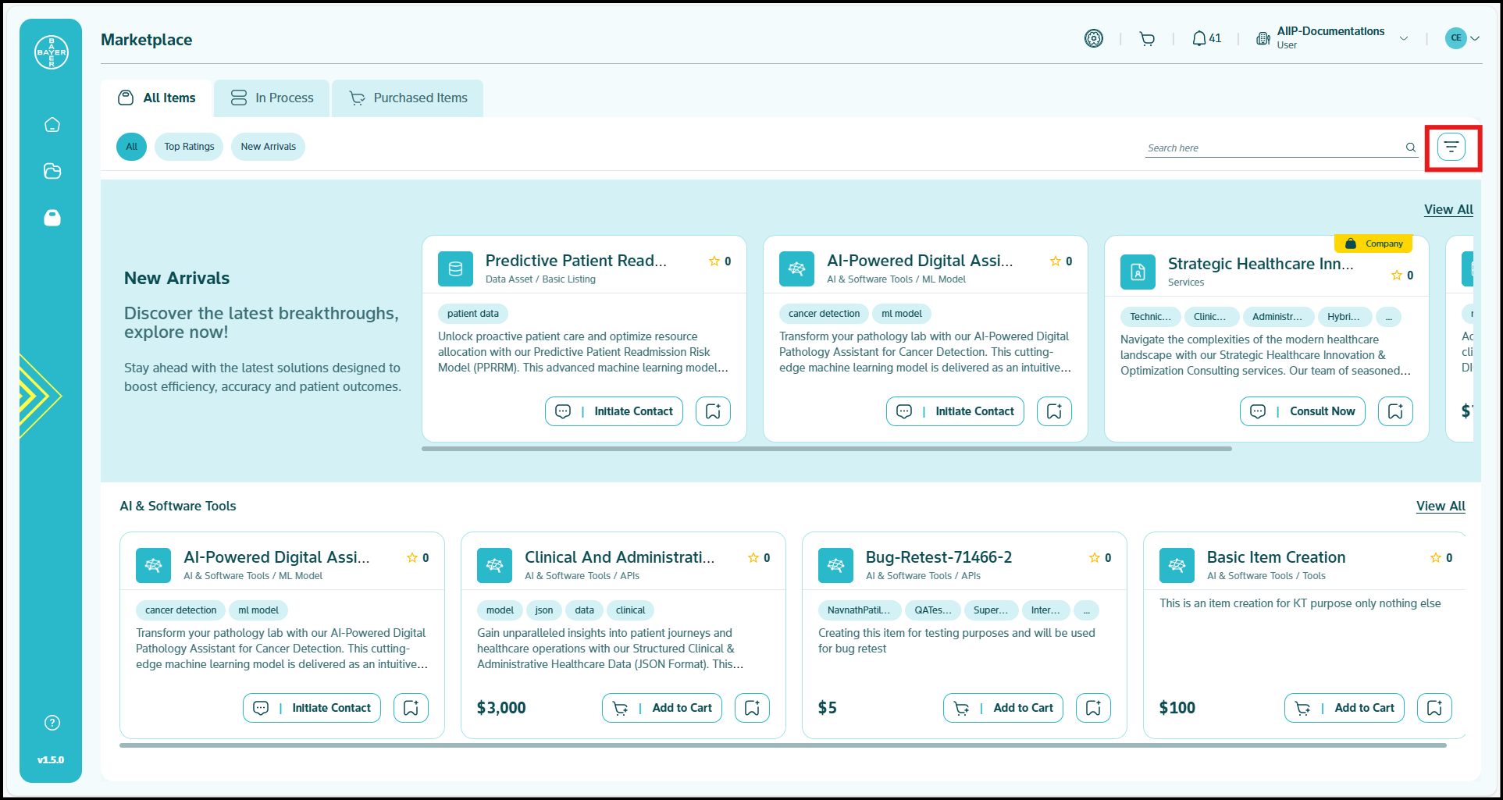Open the filter options icon
The height and width of the screenshot is (800, 1503).
(1451, 147)
